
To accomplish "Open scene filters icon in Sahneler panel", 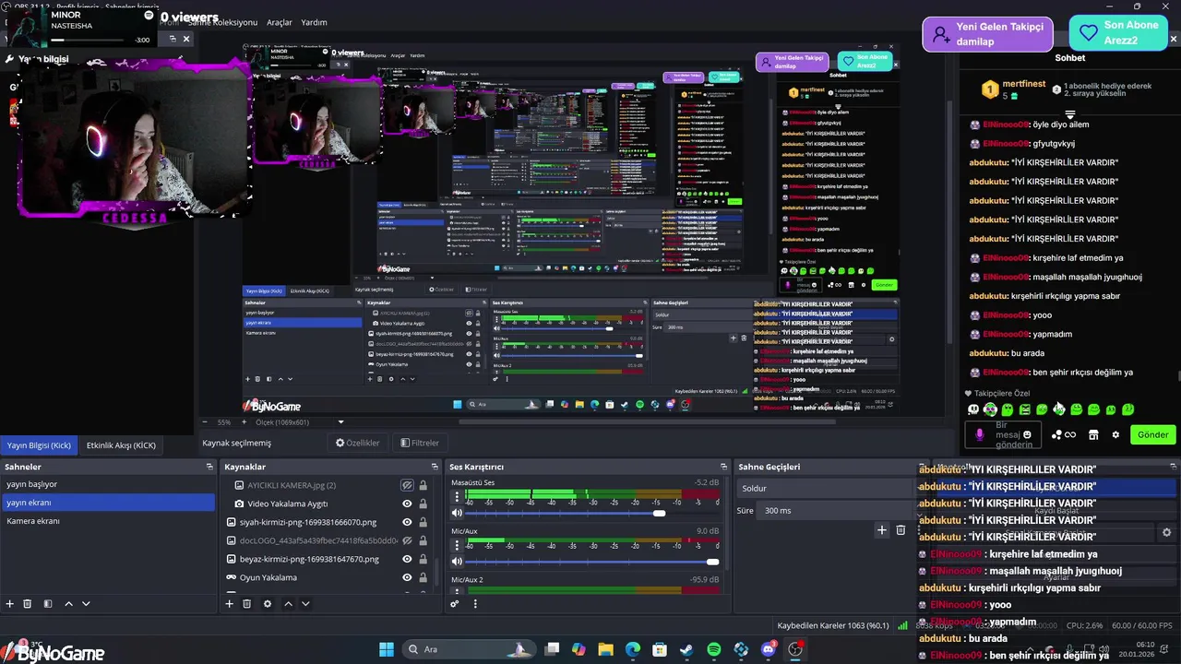I will tap(48, 604).
